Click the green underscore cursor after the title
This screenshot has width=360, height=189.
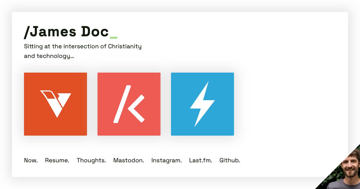[113, 37]
